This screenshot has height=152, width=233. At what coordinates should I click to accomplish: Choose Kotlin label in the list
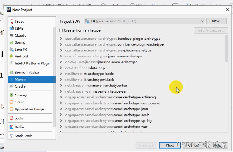point(19,127)
